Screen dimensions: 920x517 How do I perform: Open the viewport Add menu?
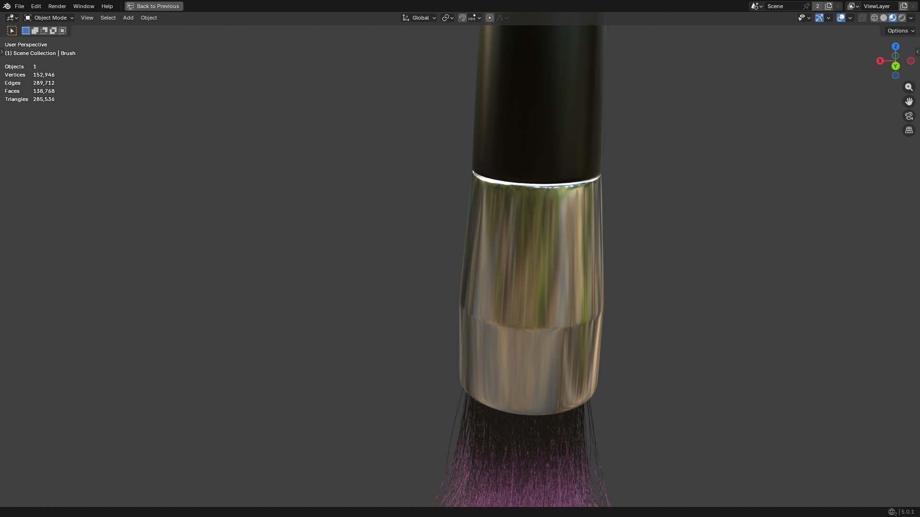click(128, 18)
